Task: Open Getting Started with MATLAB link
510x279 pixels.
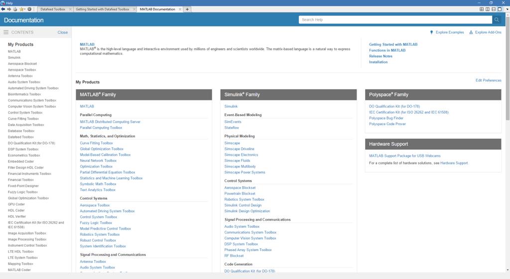Action: click(393, 44)
